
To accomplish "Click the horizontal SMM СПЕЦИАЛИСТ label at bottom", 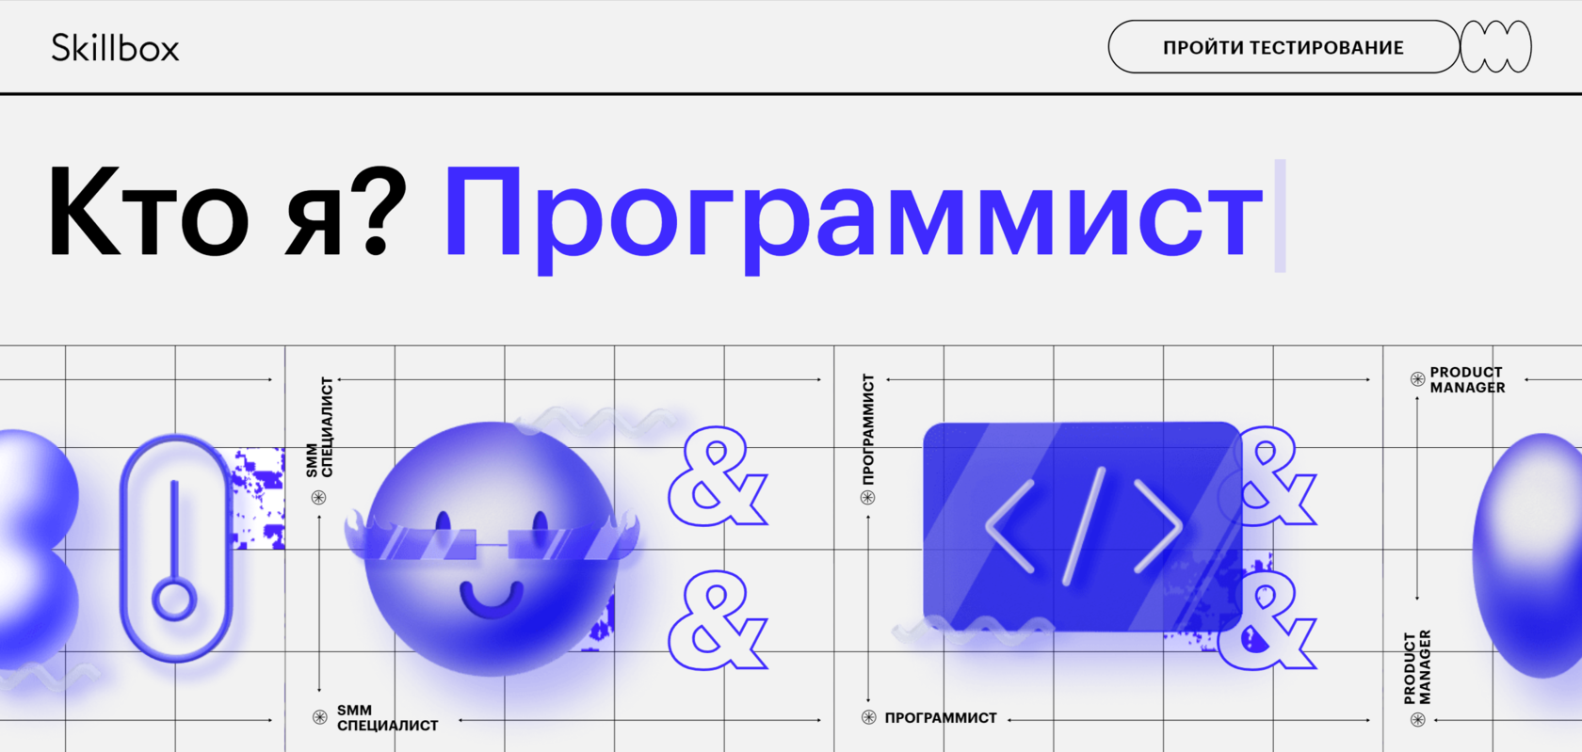I will 387,718.
